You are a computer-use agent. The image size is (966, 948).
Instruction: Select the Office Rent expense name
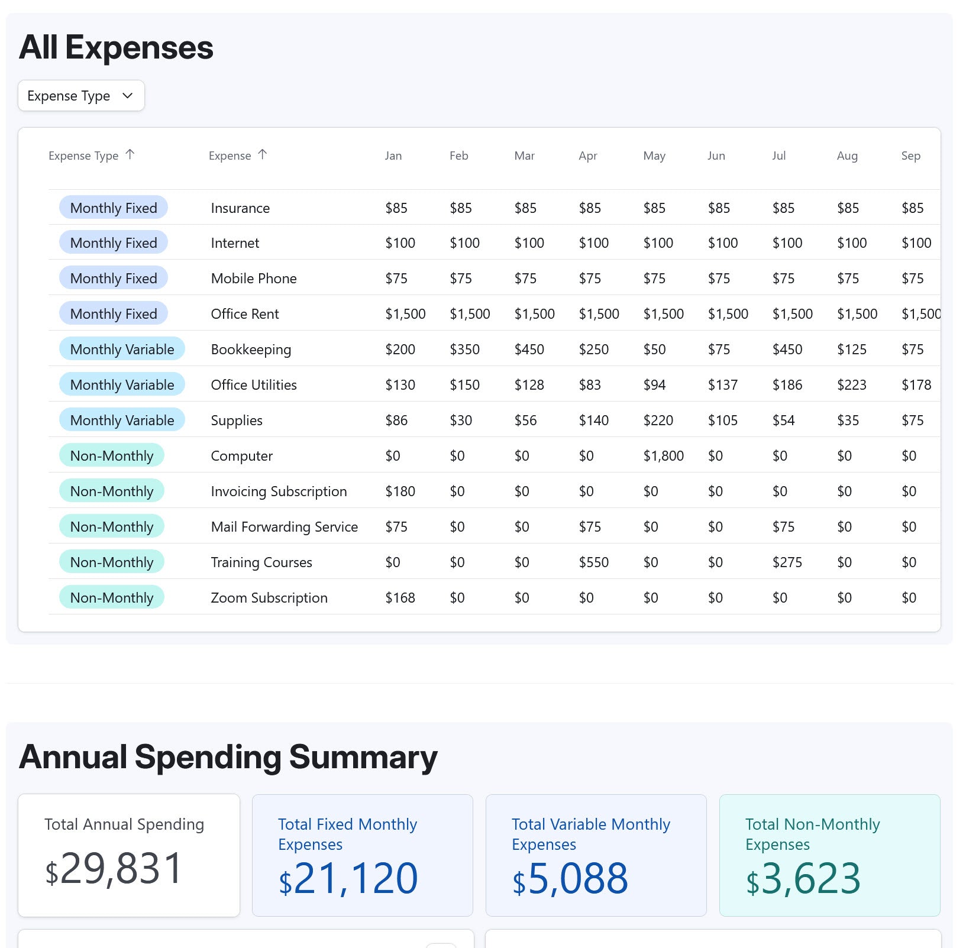point(244,314)
